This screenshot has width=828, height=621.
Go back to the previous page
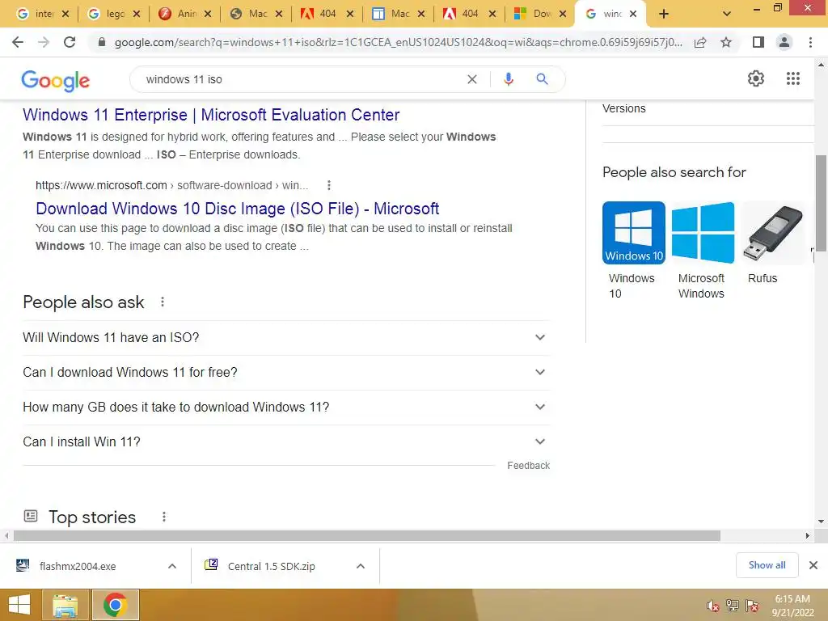point(18,42)
